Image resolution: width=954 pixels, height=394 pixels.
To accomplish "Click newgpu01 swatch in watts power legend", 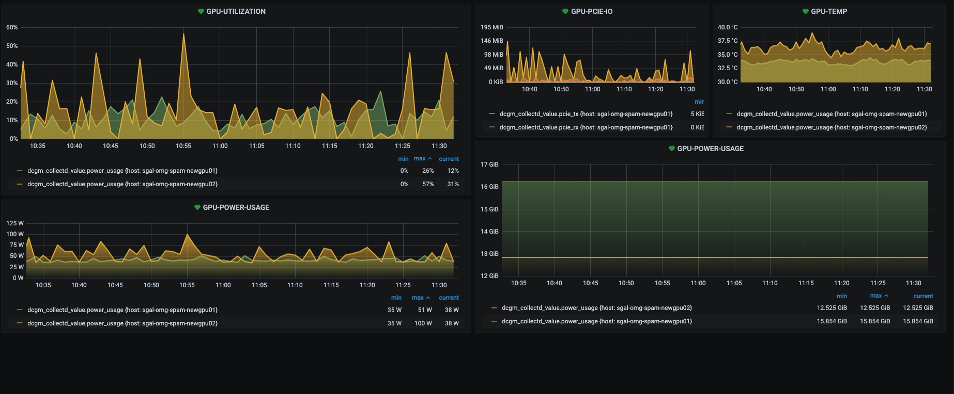I will [20, 310].
